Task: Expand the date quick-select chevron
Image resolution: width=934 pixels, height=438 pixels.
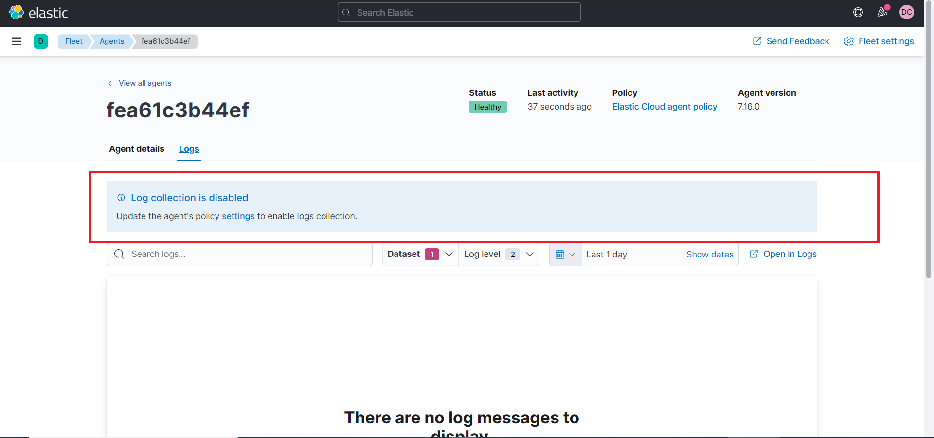Action: [573, 254]
